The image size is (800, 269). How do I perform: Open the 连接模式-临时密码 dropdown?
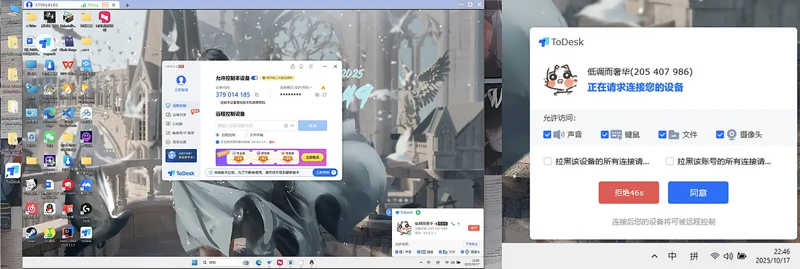coord(296,88)
